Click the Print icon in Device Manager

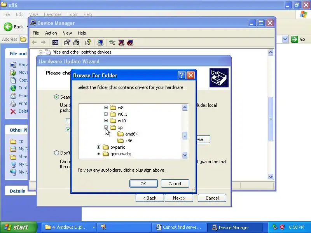[76, 42]
